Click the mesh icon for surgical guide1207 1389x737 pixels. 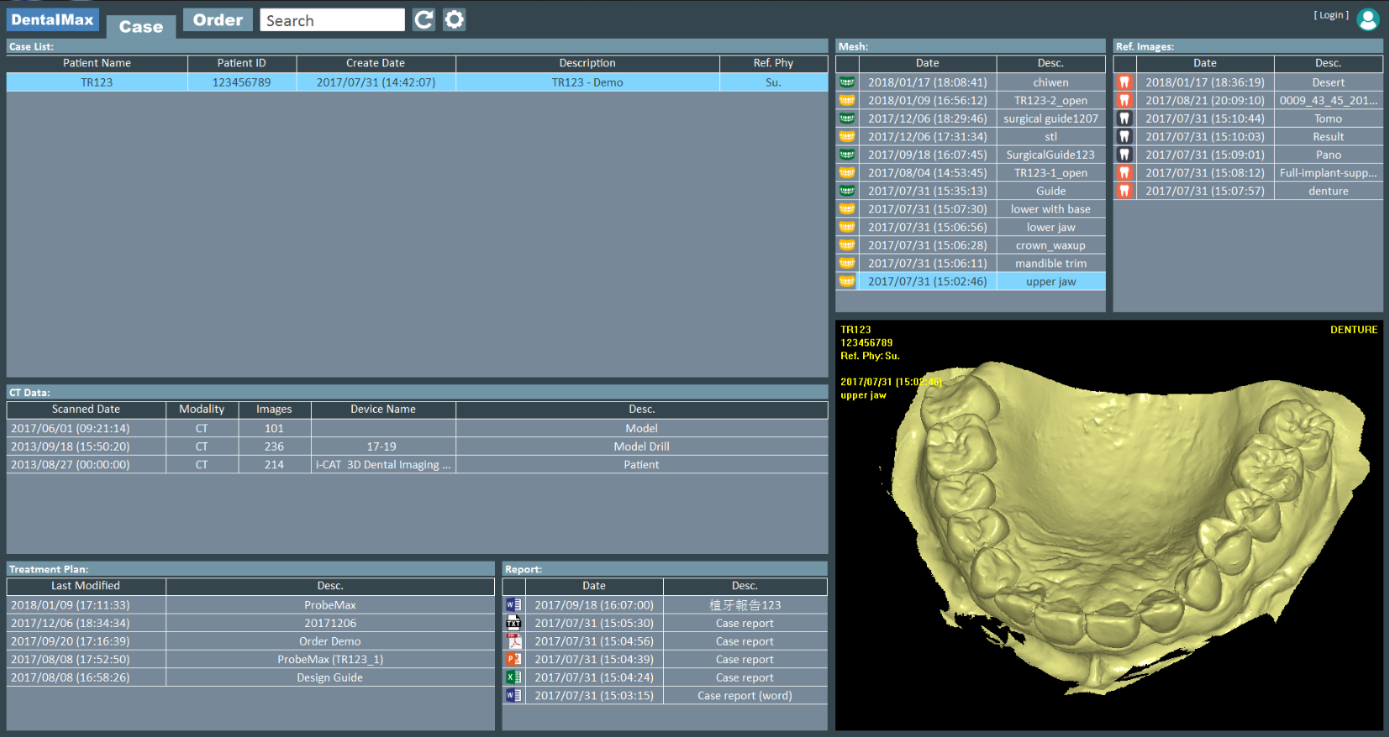(x=847, y=118)
